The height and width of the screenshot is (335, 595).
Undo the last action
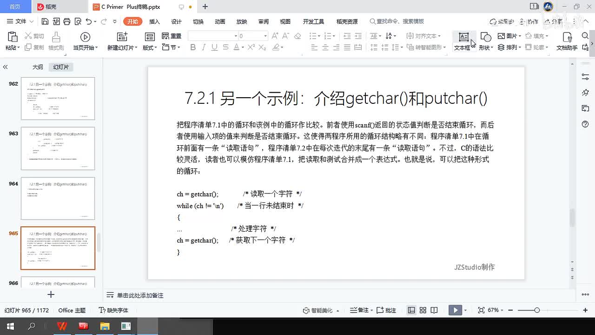tap(89, 21)
